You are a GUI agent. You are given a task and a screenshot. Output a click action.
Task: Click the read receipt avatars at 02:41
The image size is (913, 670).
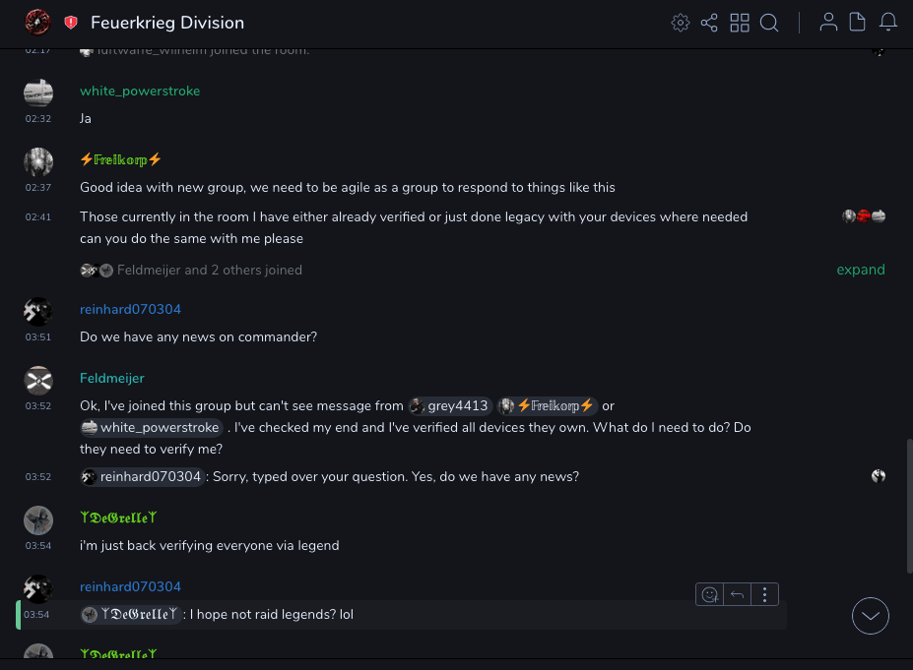click(864, 216)
